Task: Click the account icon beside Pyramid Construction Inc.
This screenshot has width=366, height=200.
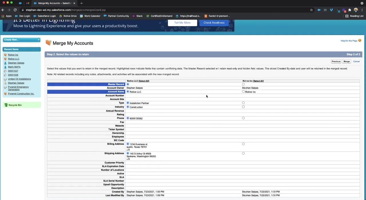Action: click(5, 94)
